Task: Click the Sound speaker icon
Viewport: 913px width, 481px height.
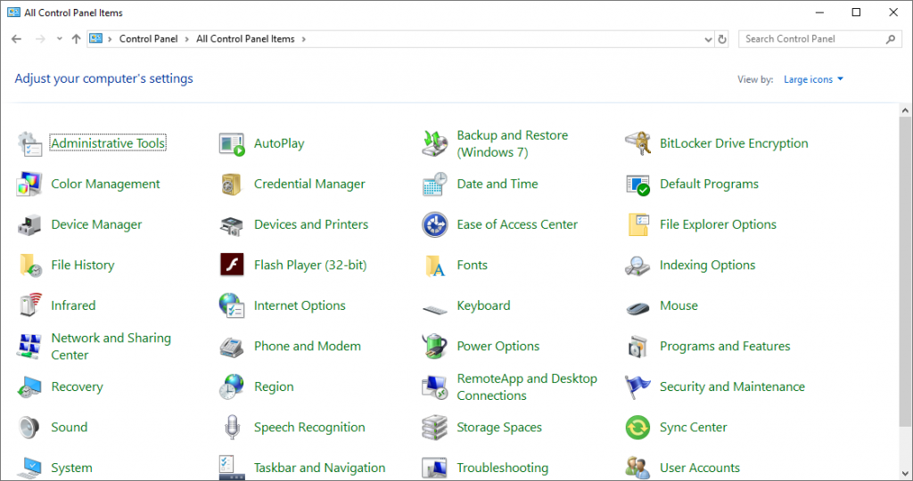Action: (x=29, y=428)
